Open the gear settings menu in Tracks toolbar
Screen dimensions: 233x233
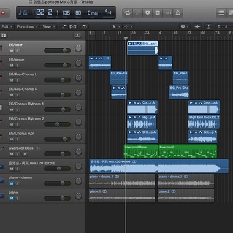pos(184,26)
